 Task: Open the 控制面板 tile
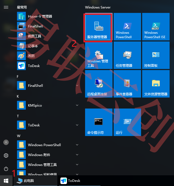tap(156, 55)
